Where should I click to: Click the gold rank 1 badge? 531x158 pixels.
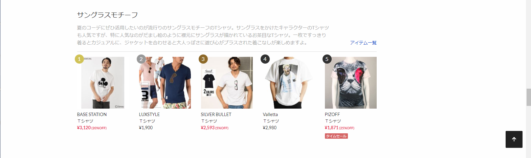79,59
